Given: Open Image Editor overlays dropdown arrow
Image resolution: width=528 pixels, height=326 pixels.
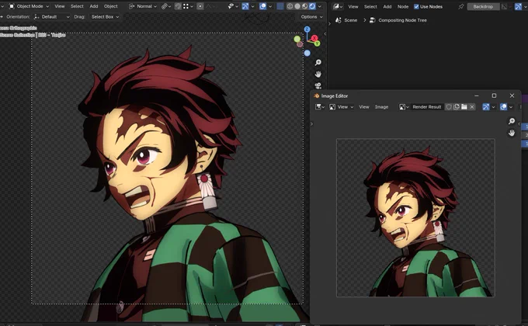Looking at the screenshot, I should pyautogui.click(x=511, y=107).
